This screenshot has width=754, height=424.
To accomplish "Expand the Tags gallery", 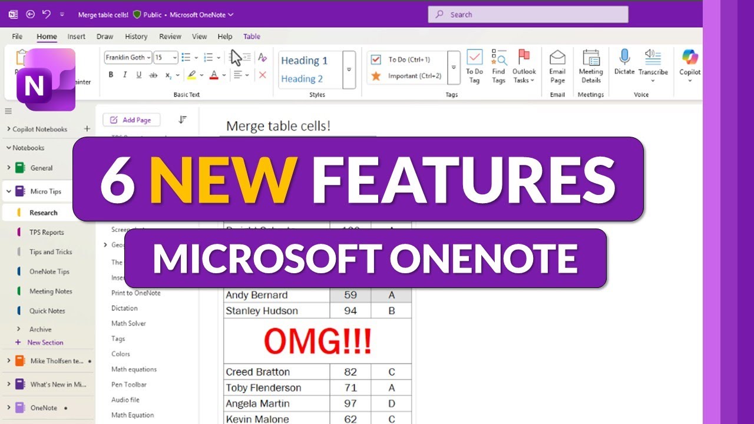I will (453, 68).
